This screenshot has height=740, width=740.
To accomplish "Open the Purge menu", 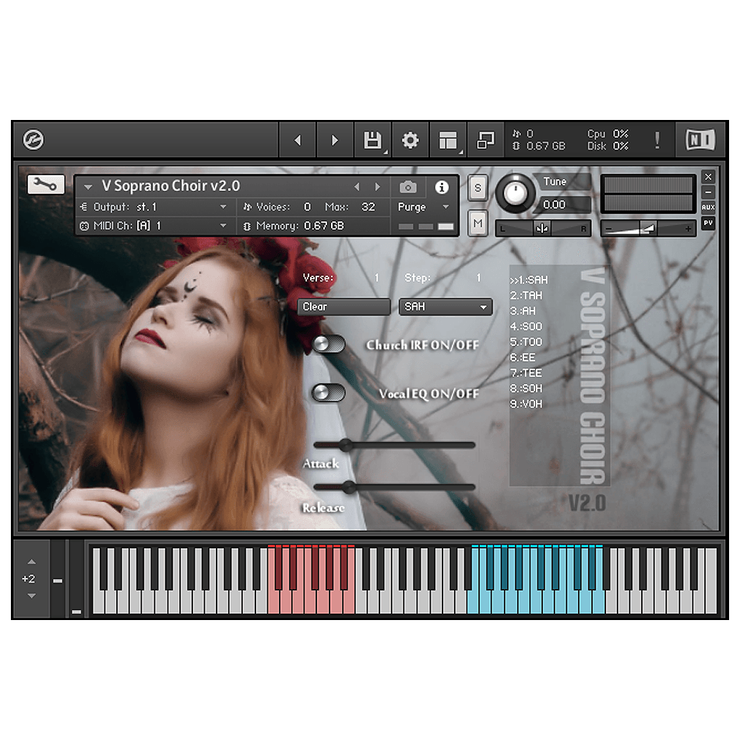I will point(423,207).
